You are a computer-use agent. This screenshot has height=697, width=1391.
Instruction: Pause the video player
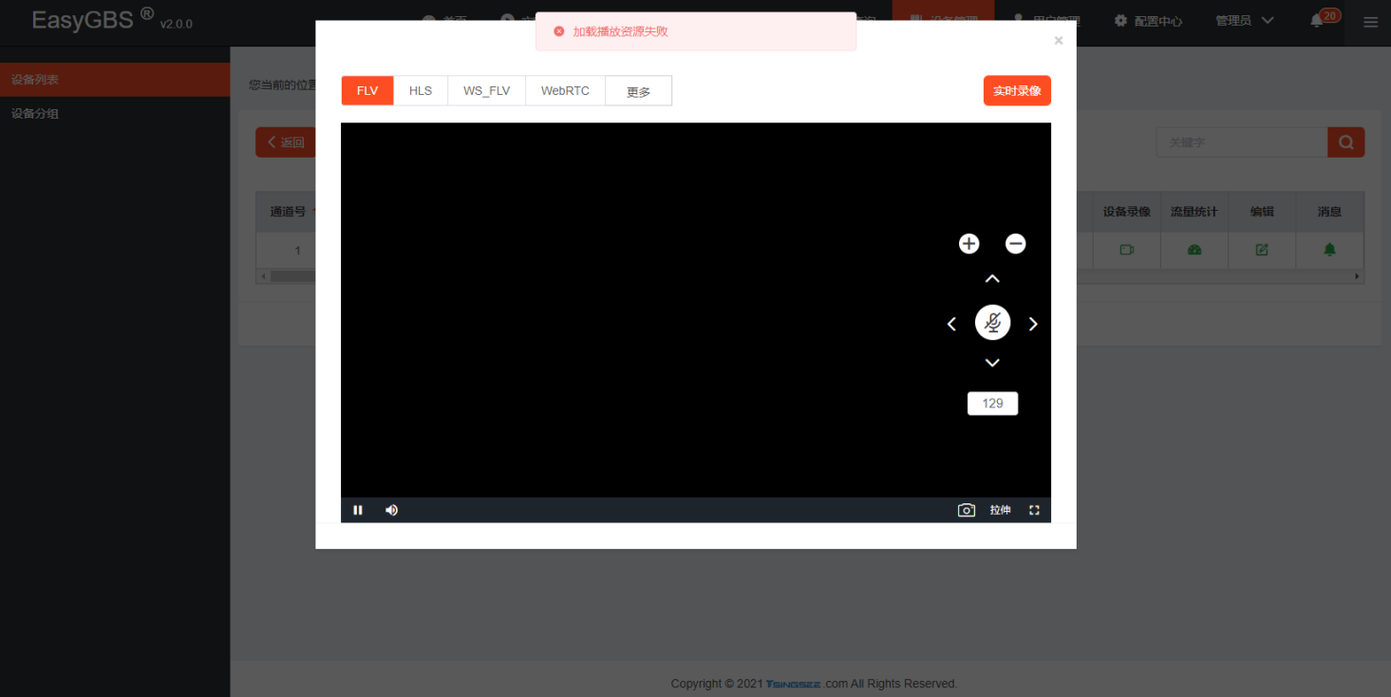click(x=358, y=510)
